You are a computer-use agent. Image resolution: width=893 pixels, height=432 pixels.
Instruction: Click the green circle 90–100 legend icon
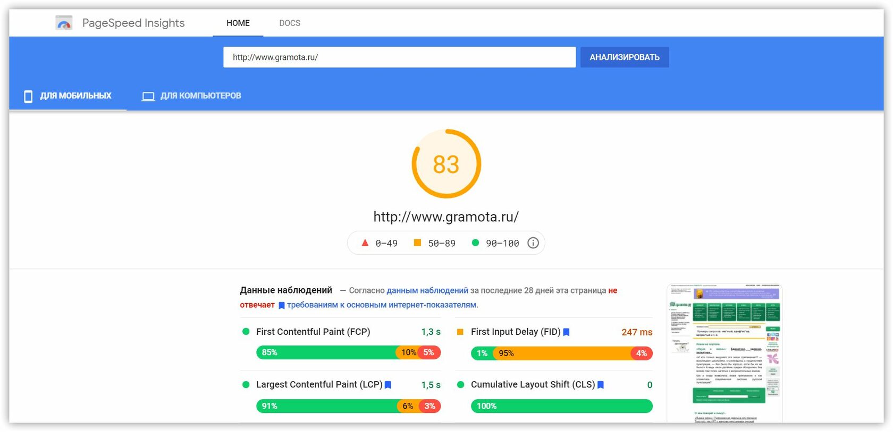pyautogui.click(x=475, y=243)
